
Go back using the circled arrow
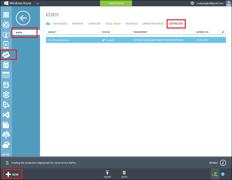[x=23, y=18]
